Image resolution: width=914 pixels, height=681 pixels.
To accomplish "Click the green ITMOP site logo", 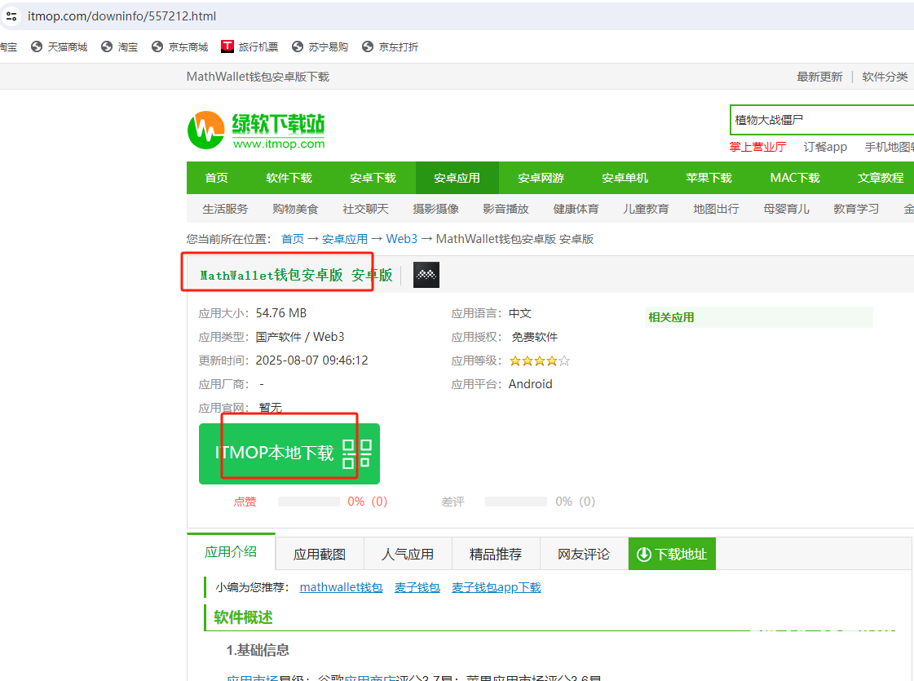I will 255,130.
